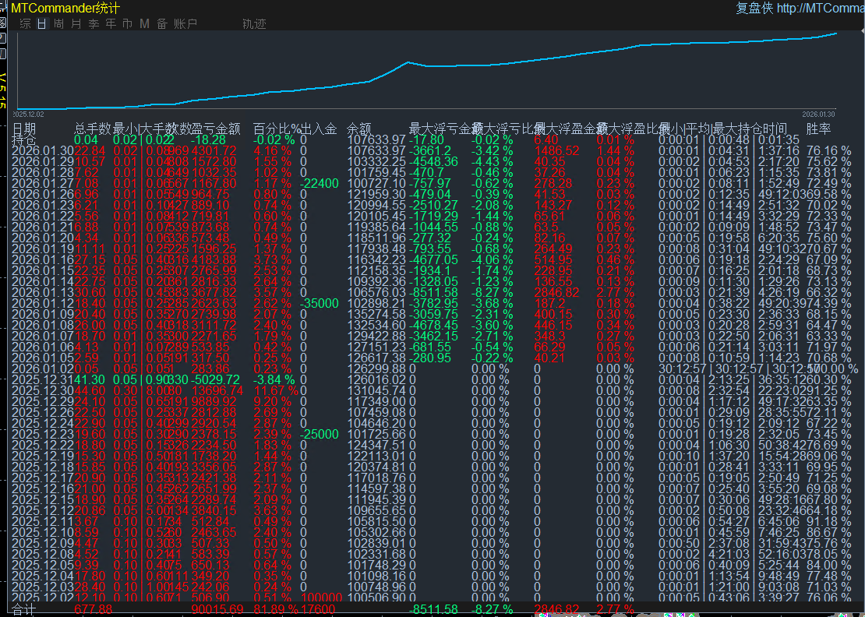Select the 2026.01.20 date row

tap(432, 238)
